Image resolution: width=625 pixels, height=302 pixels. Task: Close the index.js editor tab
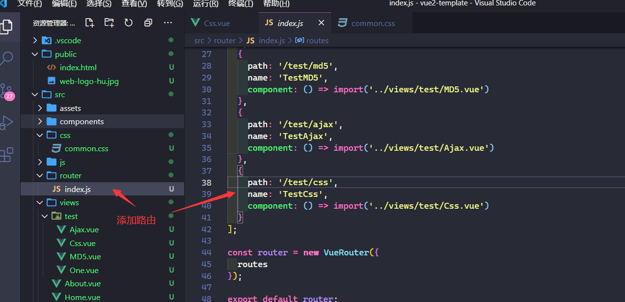[322, 23]
